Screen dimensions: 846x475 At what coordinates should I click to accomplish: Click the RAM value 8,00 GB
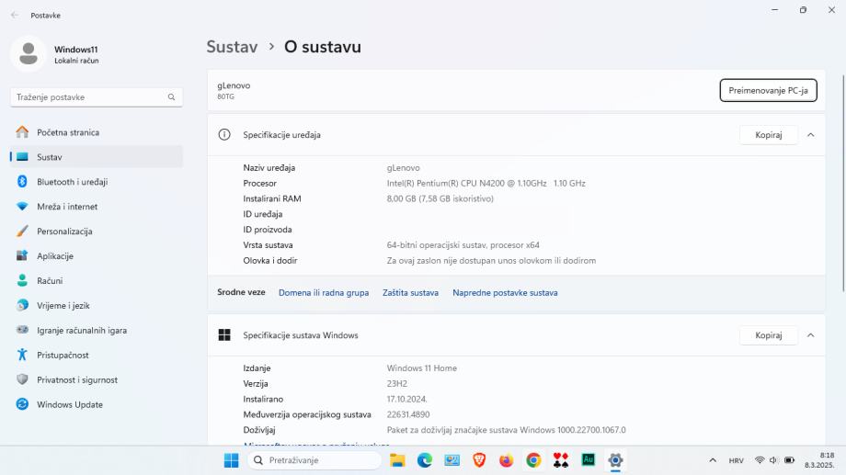tap(440, 198)
